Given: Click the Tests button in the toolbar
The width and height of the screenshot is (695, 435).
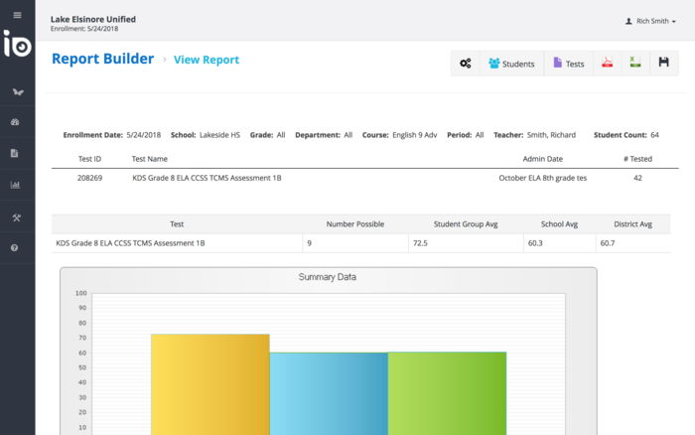Looking at the screenshot, I should (x=569, y=64).
